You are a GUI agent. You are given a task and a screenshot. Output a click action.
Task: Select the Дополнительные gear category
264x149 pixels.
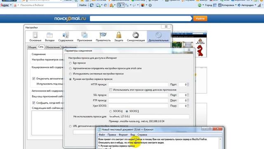pyautogui.click(x=158, y=37)
